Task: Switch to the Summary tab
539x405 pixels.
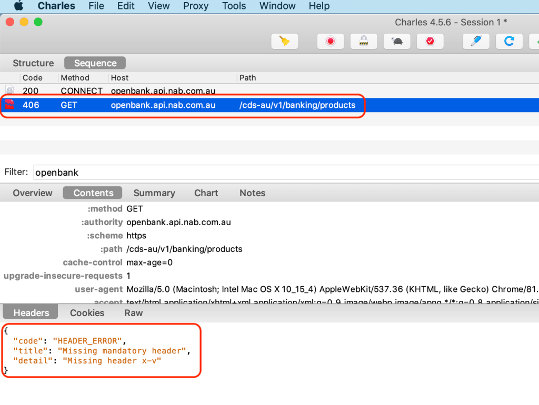Action: (154, 193)
